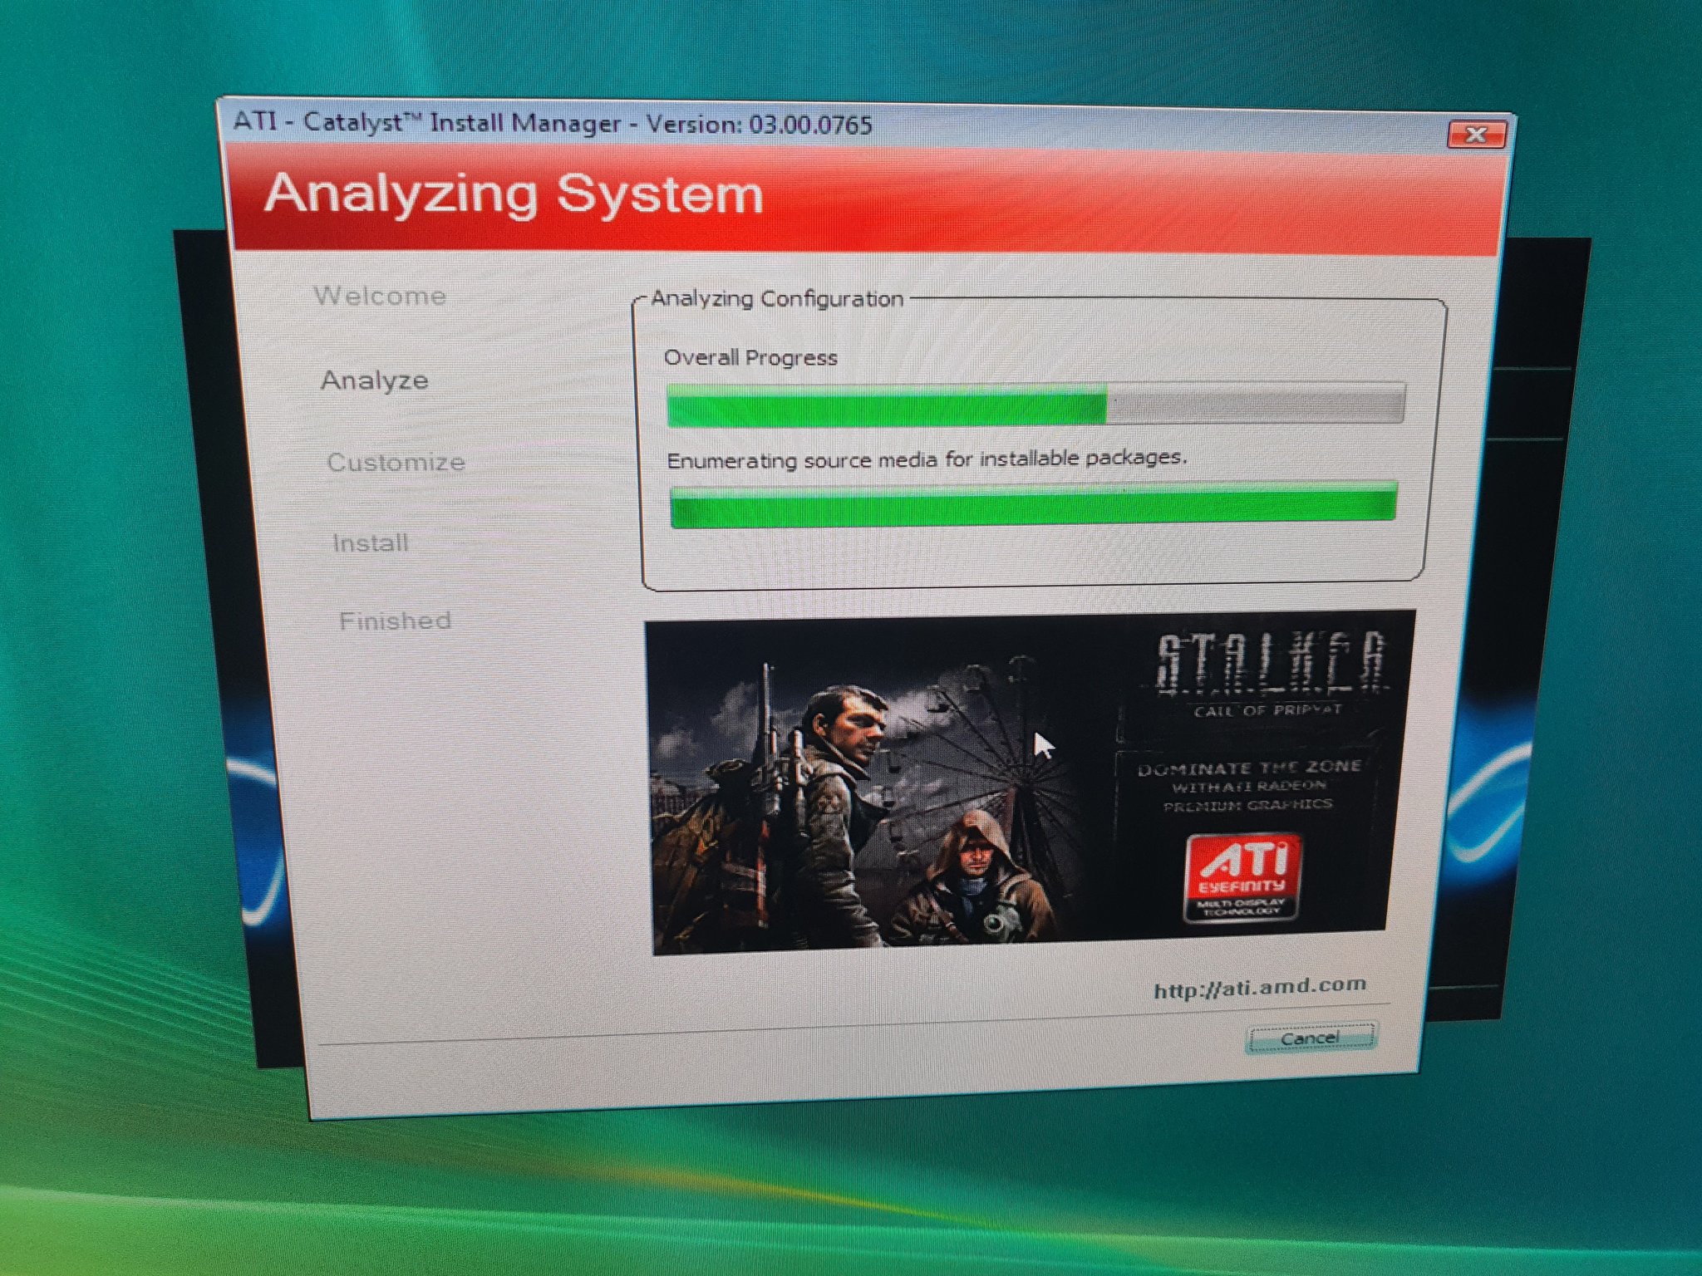Select the Customize step in sidebar

click(x=396, y=462)
